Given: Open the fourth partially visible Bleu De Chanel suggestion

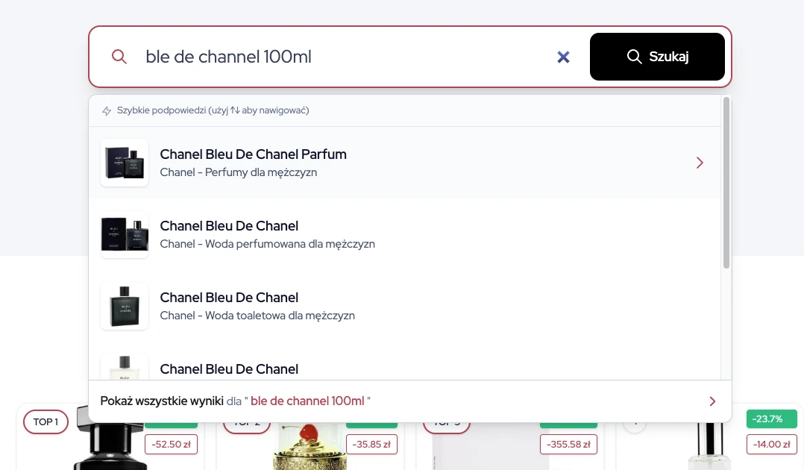Looking at the screenshot, I should tap(229, 369).
